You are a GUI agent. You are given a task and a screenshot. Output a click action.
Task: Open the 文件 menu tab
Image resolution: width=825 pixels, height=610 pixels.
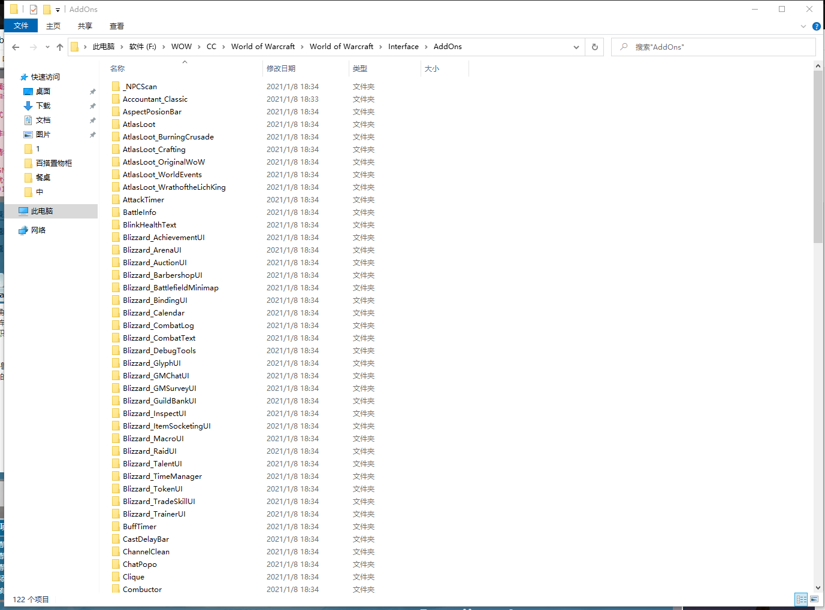point(21,26)
